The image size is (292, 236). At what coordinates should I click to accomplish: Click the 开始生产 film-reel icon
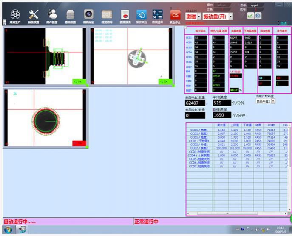15,15
